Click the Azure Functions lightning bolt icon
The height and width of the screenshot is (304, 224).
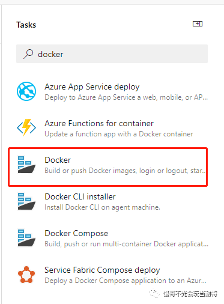point(26,127)
